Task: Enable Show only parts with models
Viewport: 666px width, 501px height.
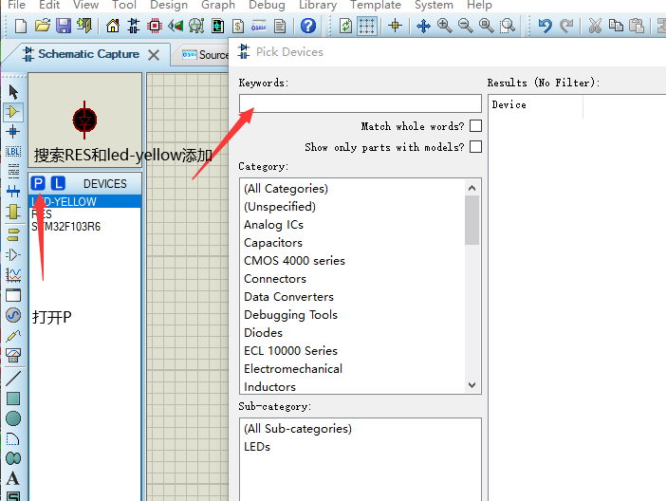Action: (475, 147)
